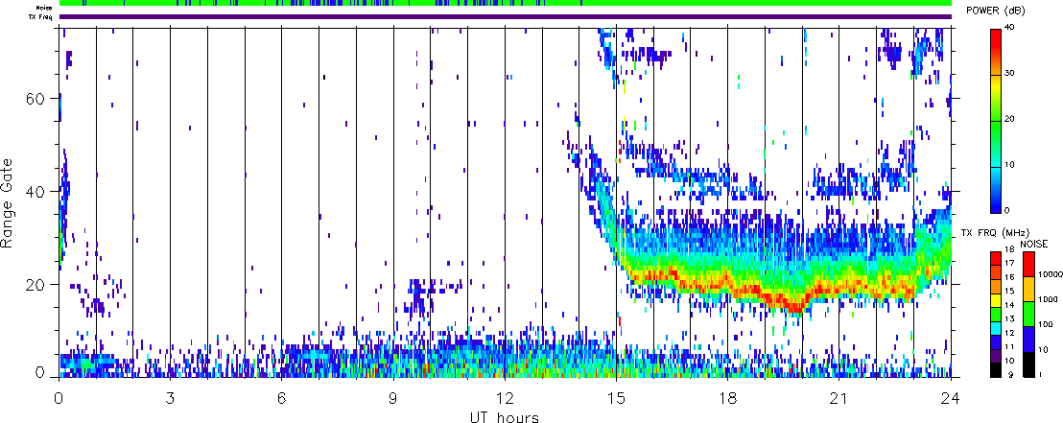Click the purple TX Freq strip above the plot
The height and width of the screenshot is (423, 1063).
click(x=506, y=16)
